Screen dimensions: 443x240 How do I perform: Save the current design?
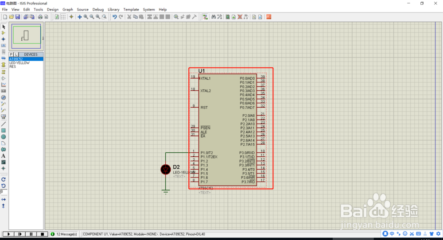(x=18, y=17)
